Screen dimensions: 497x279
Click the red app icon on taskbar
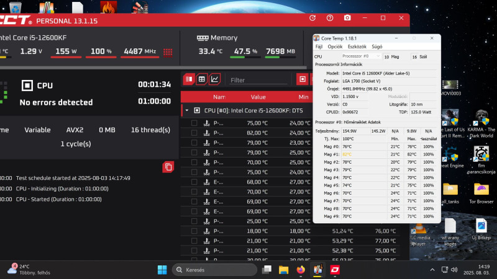pos(335,270)
